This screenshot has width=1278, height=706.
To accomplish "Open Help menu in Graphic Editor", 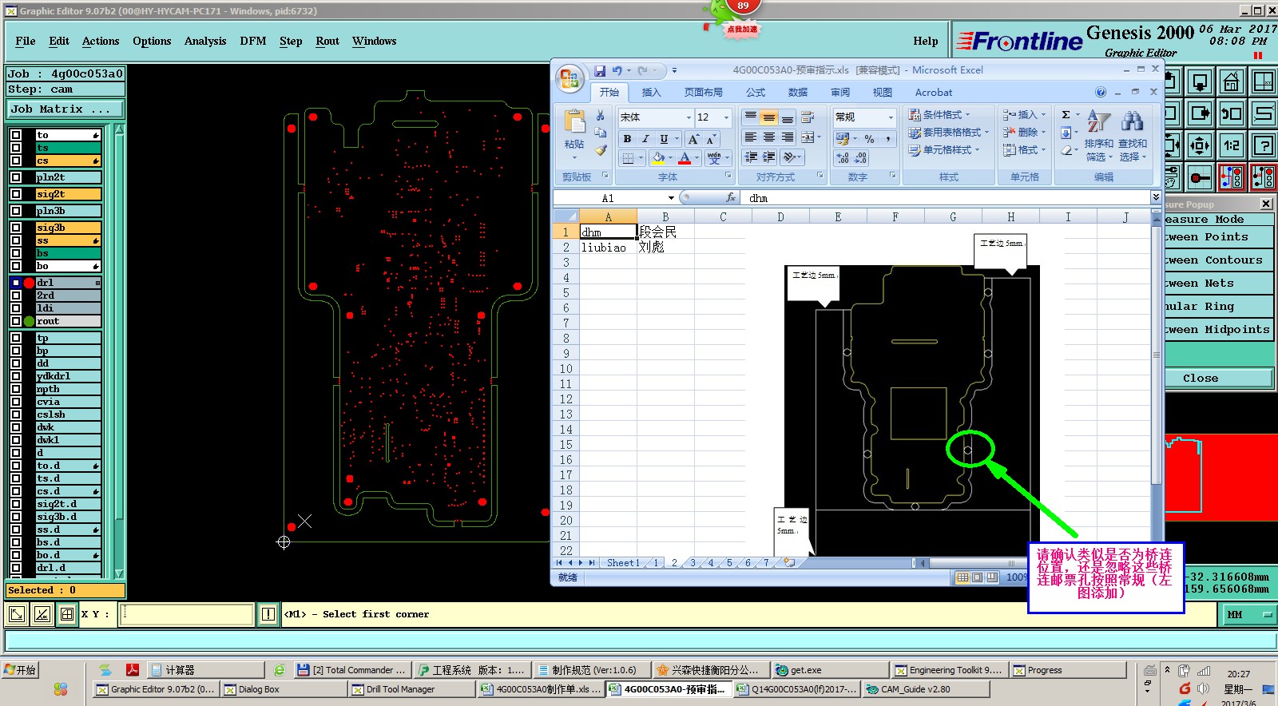I will 926,42.
